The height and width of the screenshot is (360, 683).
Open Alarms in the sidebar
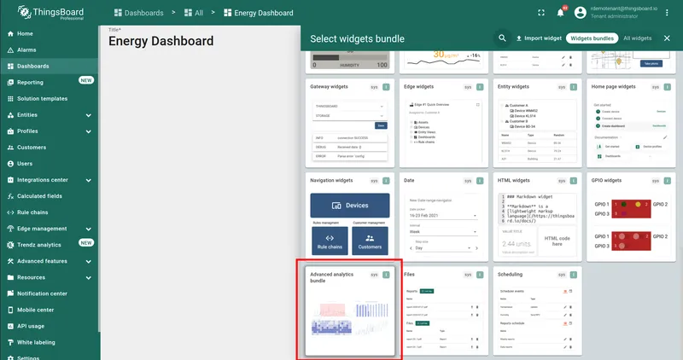click(50, 50)
